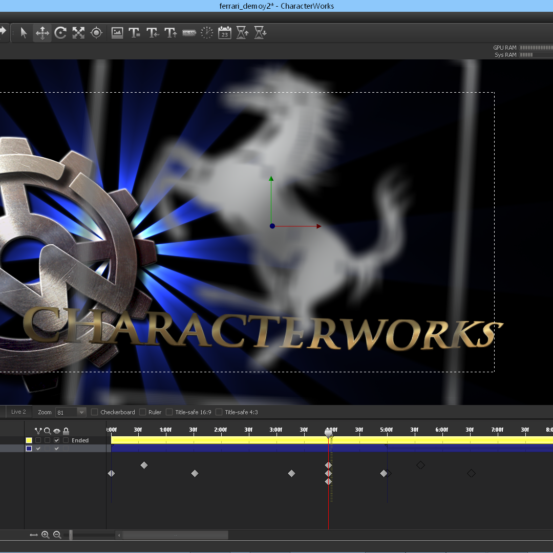Zoom in the timeline with magnifier plus
This screenshot has width=553, height=553.
tap(46, 535)
